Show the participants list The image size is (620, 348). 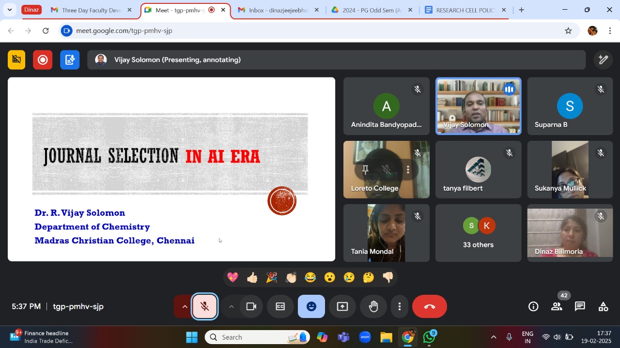pyautogui.click(x=557, y=306)
